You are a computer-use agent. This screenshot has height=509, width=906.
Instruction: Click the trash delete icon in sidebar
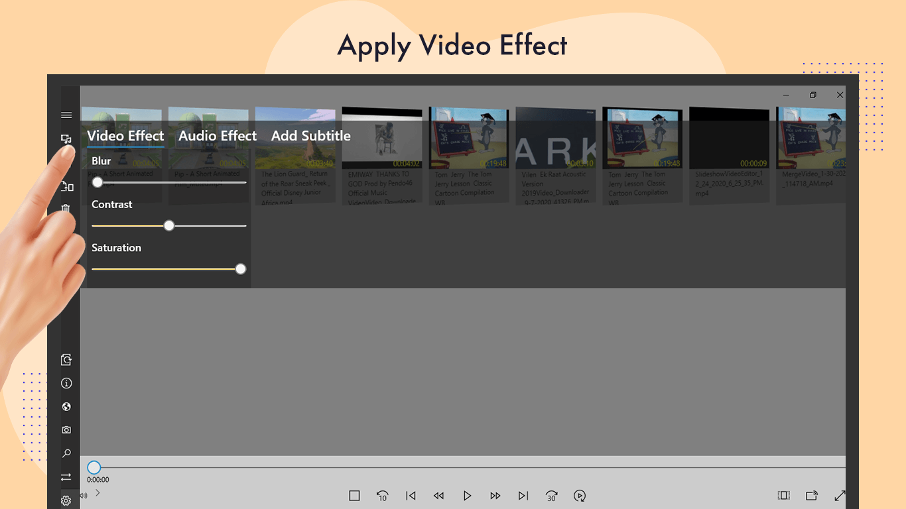[x=66, y=209]
